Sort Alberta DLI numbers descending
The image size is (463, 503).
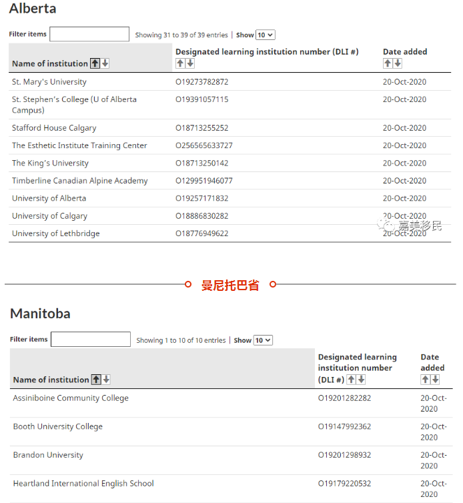click(190, 63)
